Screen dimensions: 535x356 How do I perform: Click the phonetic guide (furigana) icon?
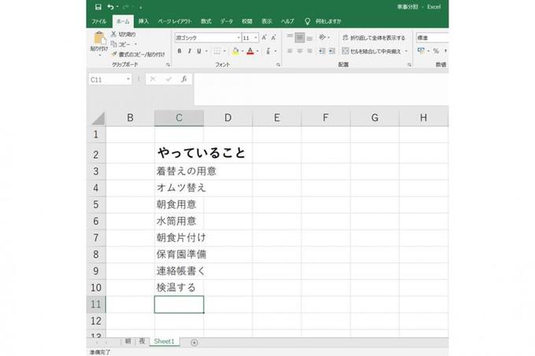[x=268, y=51]
